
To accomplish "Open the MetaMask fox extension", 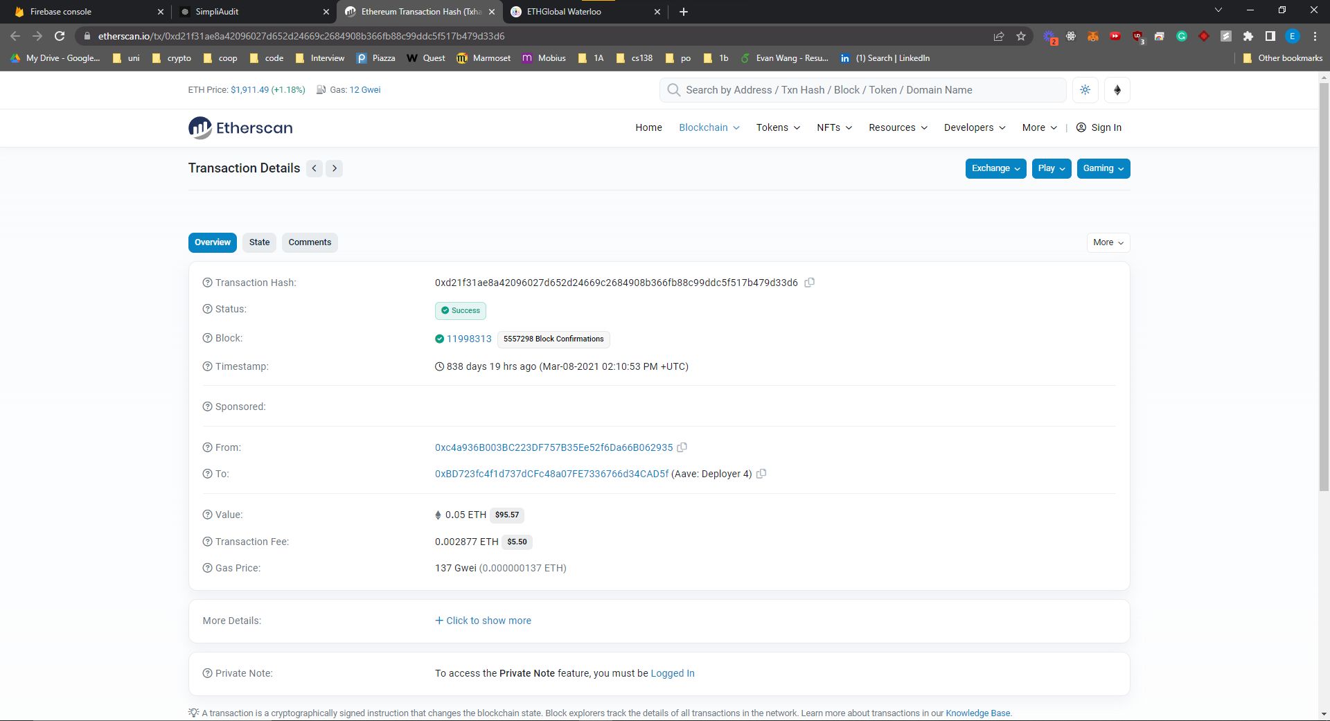I will 1093,36.
